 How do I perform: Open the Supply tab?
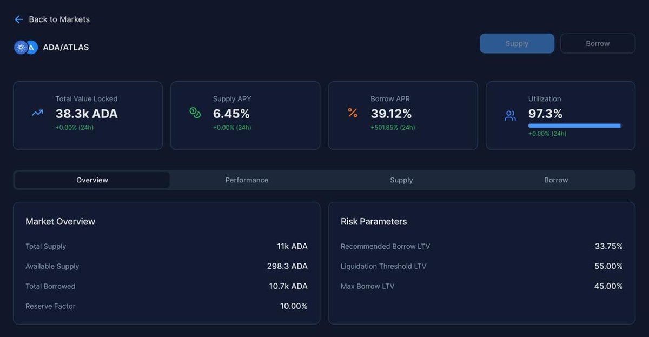401,180
